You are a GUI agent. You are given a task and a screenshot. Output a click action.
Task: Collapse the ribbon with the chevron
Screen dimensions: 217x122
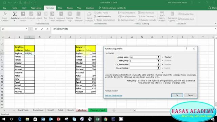point(215,24)
